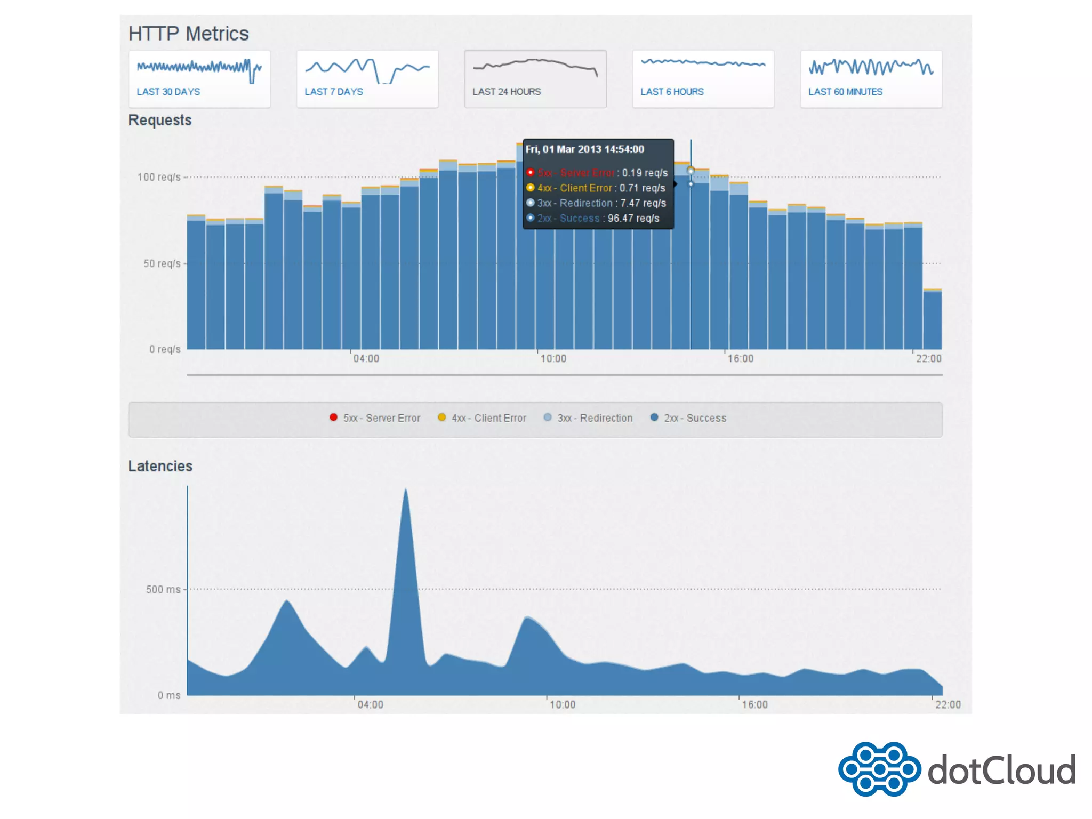Switch to Last 6 Hours view
The width and height of the screenshot is (1092, 819).
pos(672,91)
